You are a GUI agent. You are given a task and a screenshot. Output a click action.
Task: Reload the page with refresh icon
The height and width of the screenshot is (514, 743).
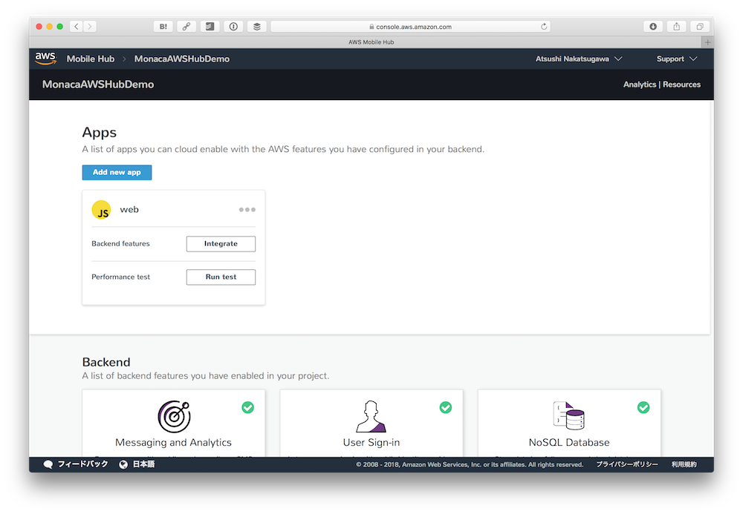[x=544, y=27]
